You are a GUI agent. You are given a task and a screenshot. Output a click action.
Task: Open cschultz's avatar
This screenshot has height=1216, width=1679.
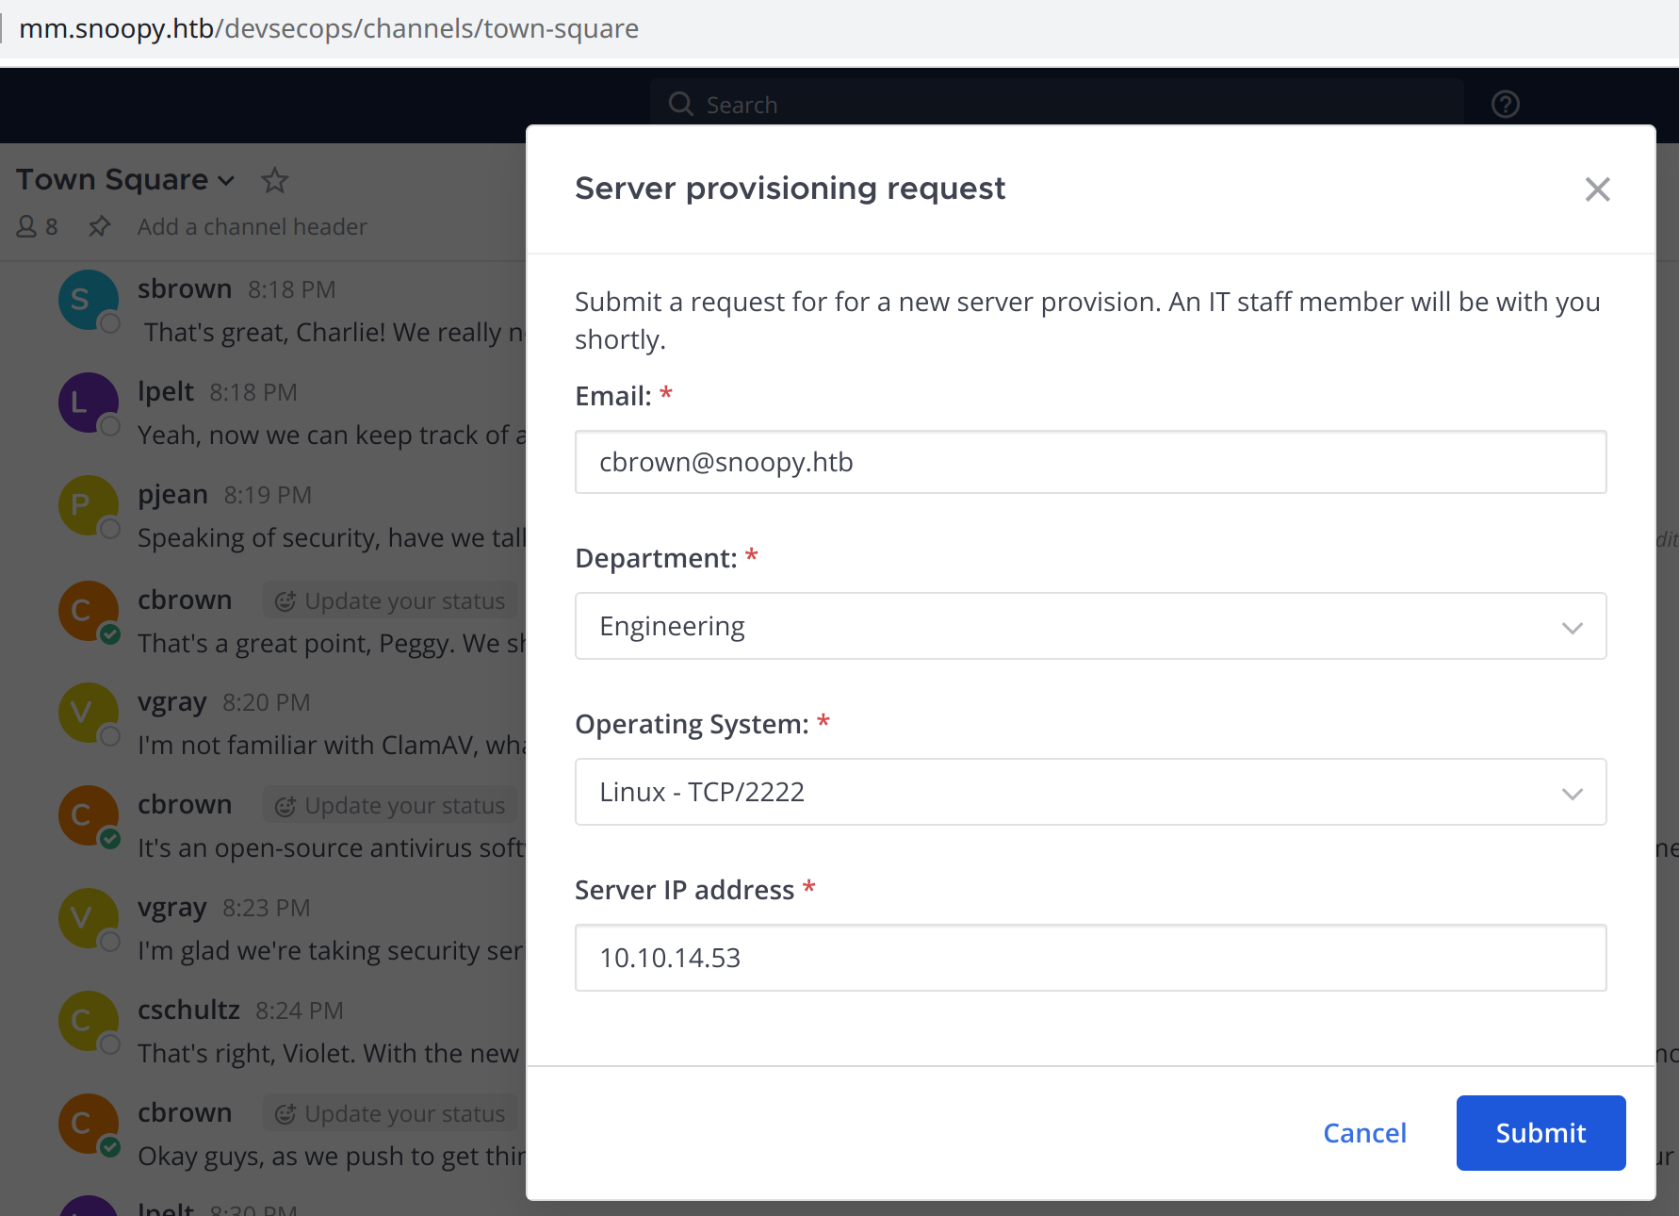89,1021
